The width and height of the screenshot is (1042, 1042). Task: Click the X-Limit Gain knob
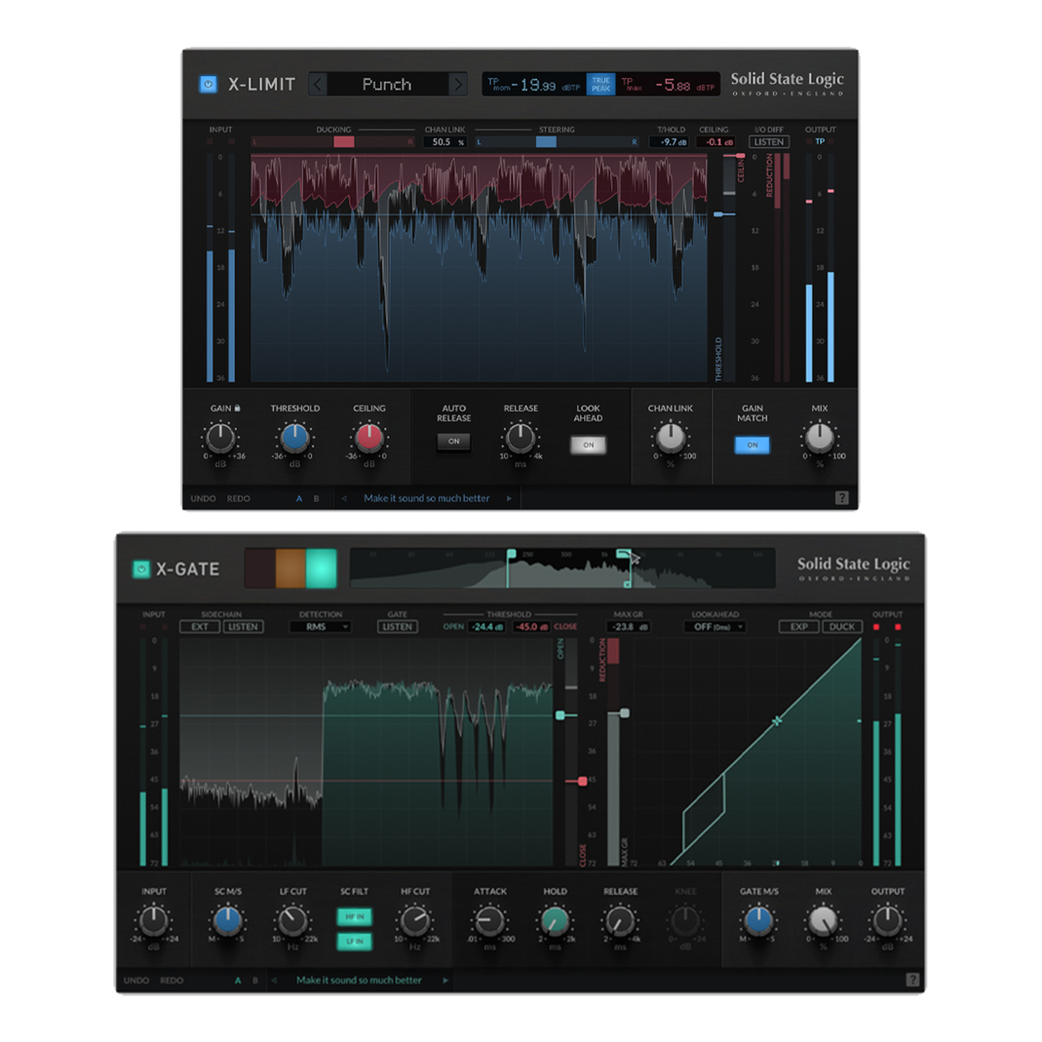(x=221, y=439)
